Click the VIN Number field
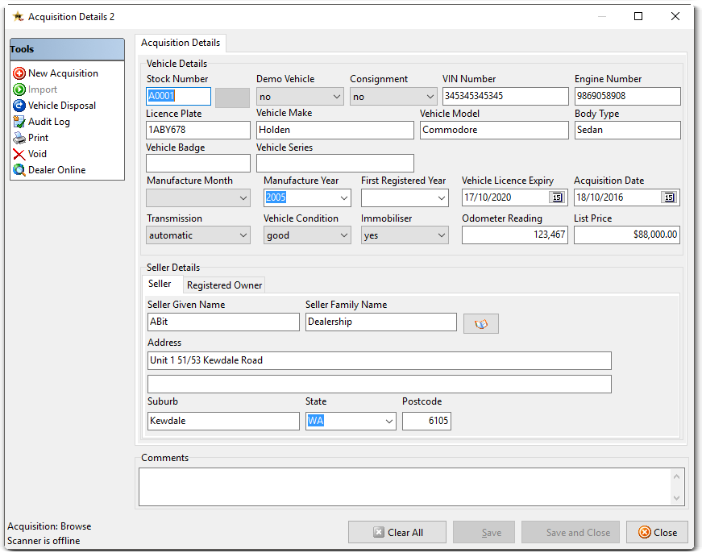Image resolution: width=702 pixels, height=557 pixels. pos(505,96)
